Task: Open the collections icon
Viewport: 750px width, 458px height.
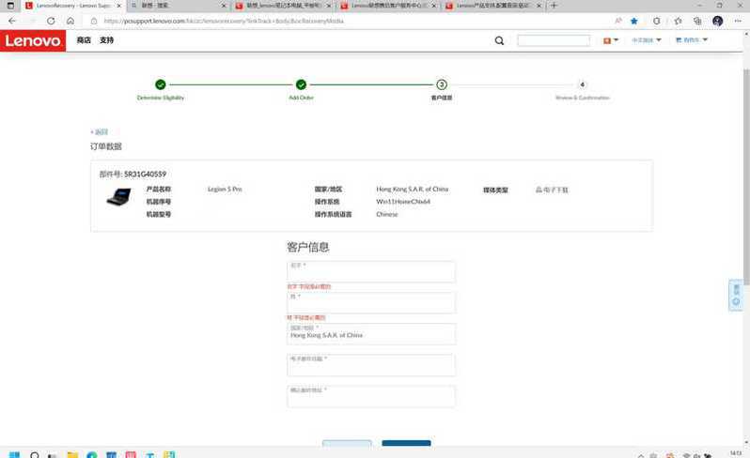Action: [x=697, y=21]
